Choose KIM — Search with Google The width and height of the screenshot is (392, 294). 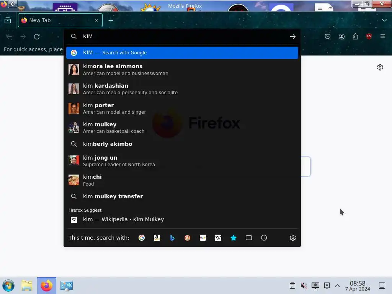182,53
